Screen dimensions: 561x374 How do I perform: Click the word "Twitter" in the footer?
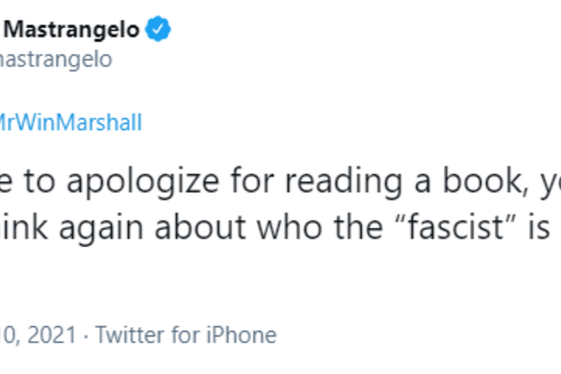(x=126, y=336)
